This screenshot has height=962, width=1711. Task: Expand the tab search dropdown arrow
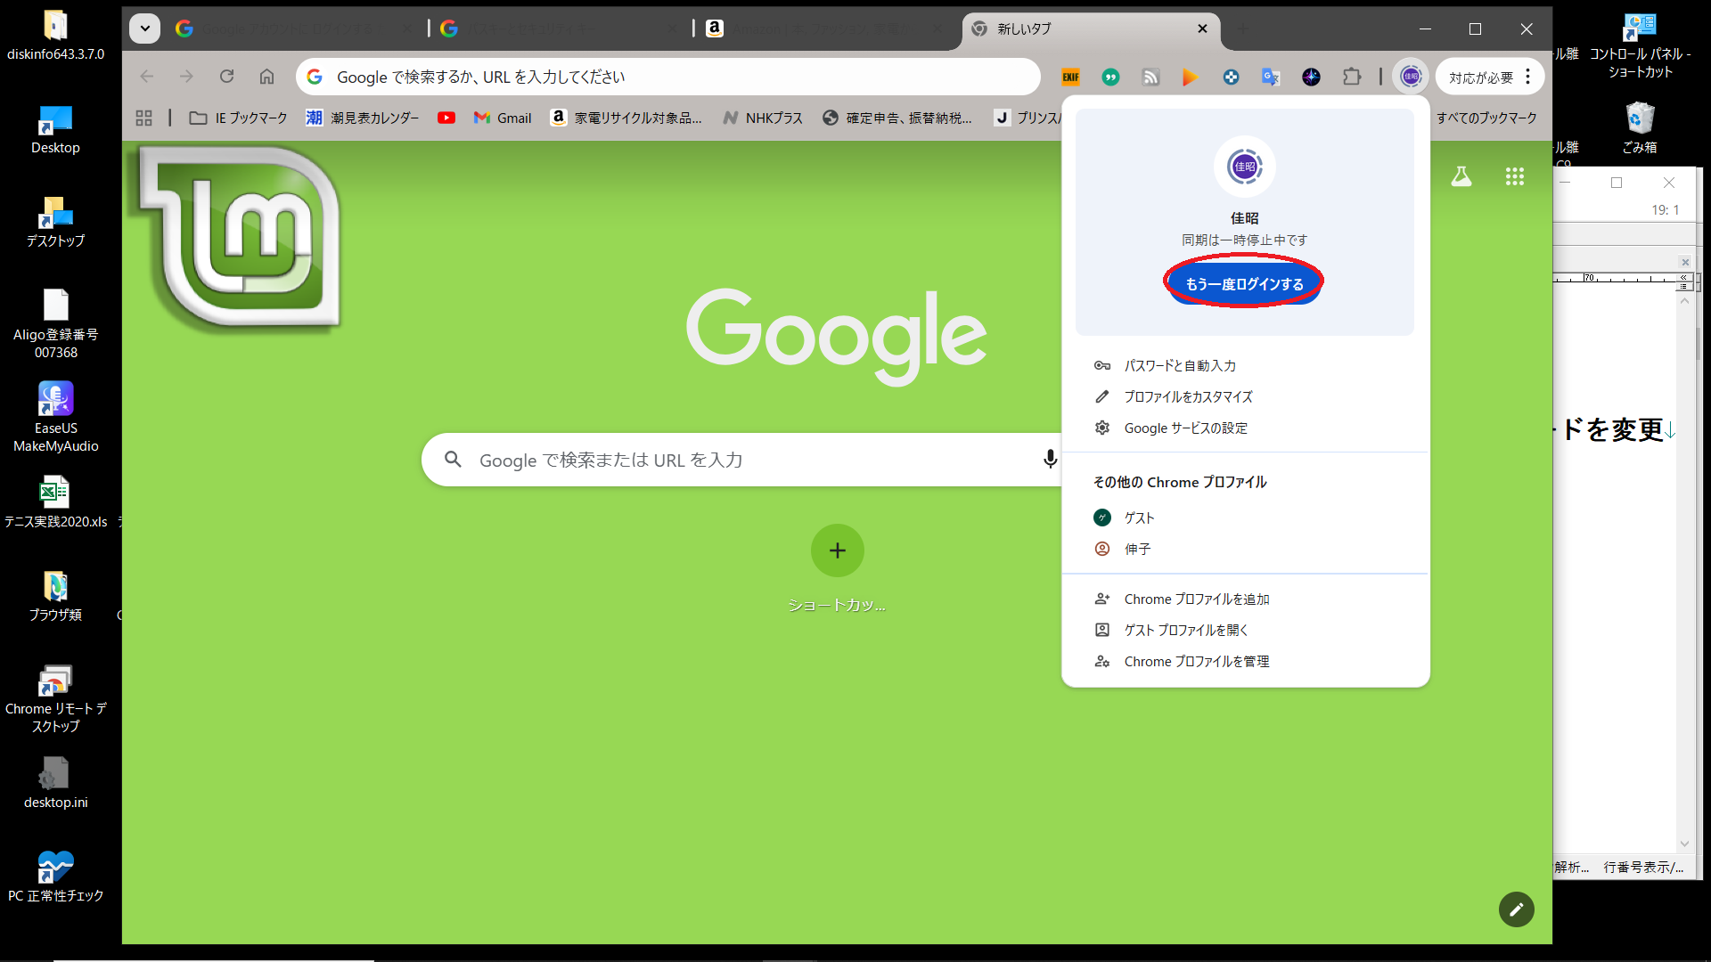pyautogui.click(x=144, y=29)
